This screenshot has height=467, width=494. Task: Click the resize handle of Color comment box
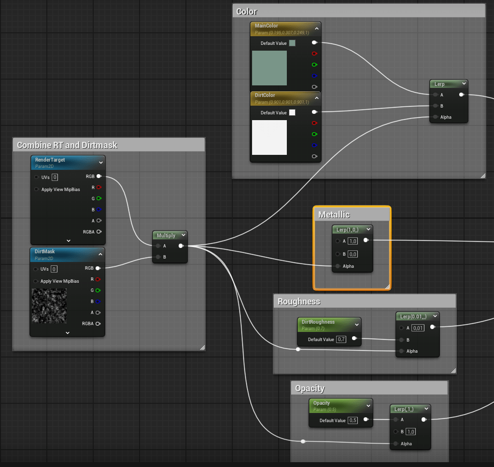(482, 176)
